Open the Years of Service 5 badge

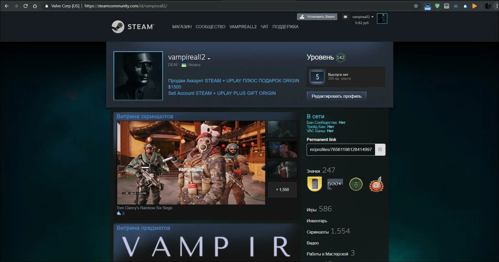317,77
